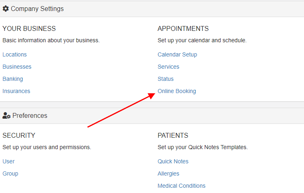Viewport: 304px width, 193px height.
Task: Click the Preferences section header
Action: [x=30, y=116]
